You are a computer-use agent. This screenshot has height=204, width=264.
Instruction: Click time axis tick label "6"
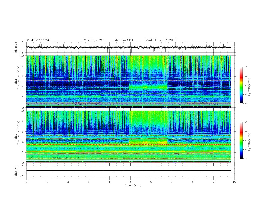click(151, 182)
